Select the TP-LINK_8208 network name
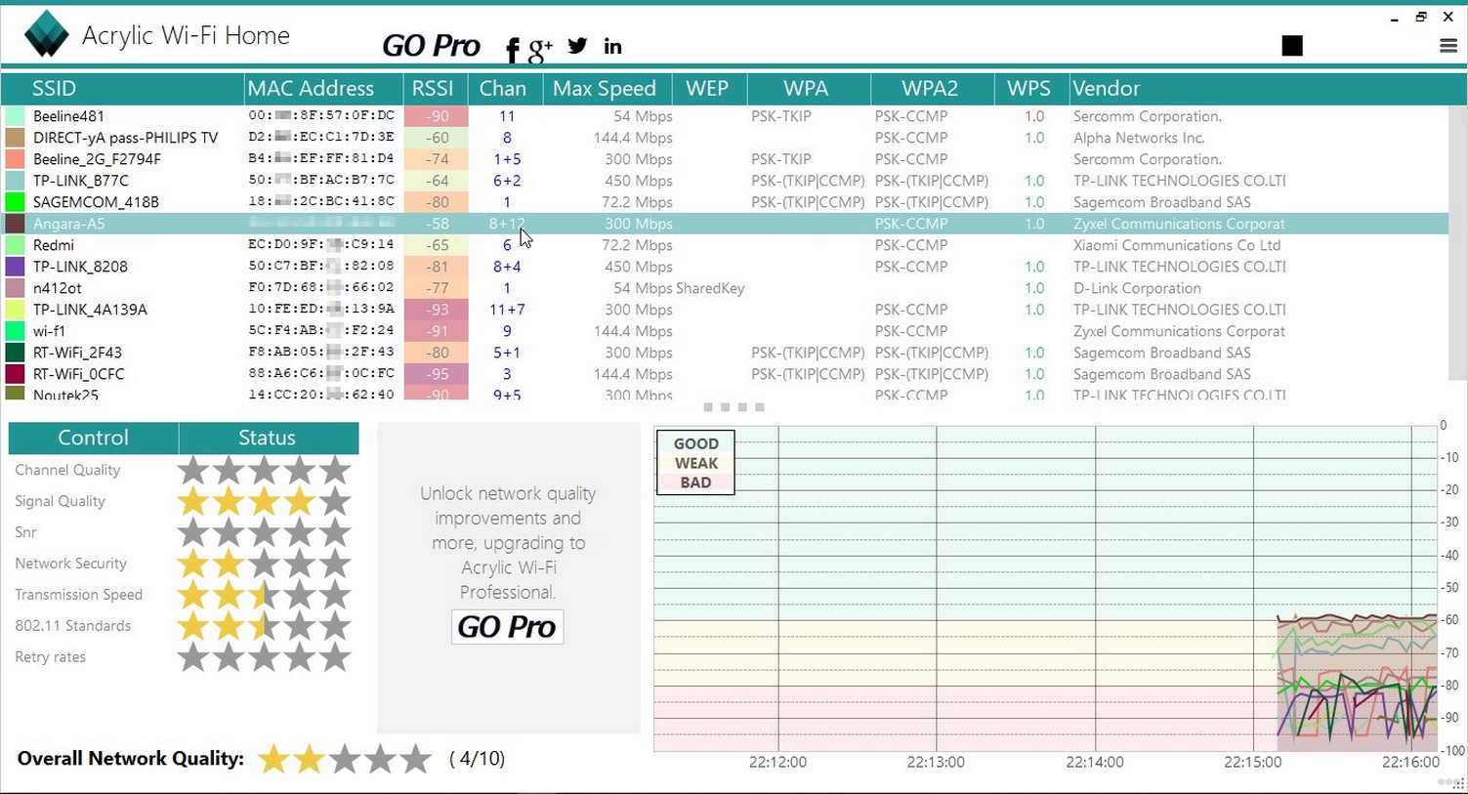The width and height of the screenshot is (1468, 794). click(80, 267)
